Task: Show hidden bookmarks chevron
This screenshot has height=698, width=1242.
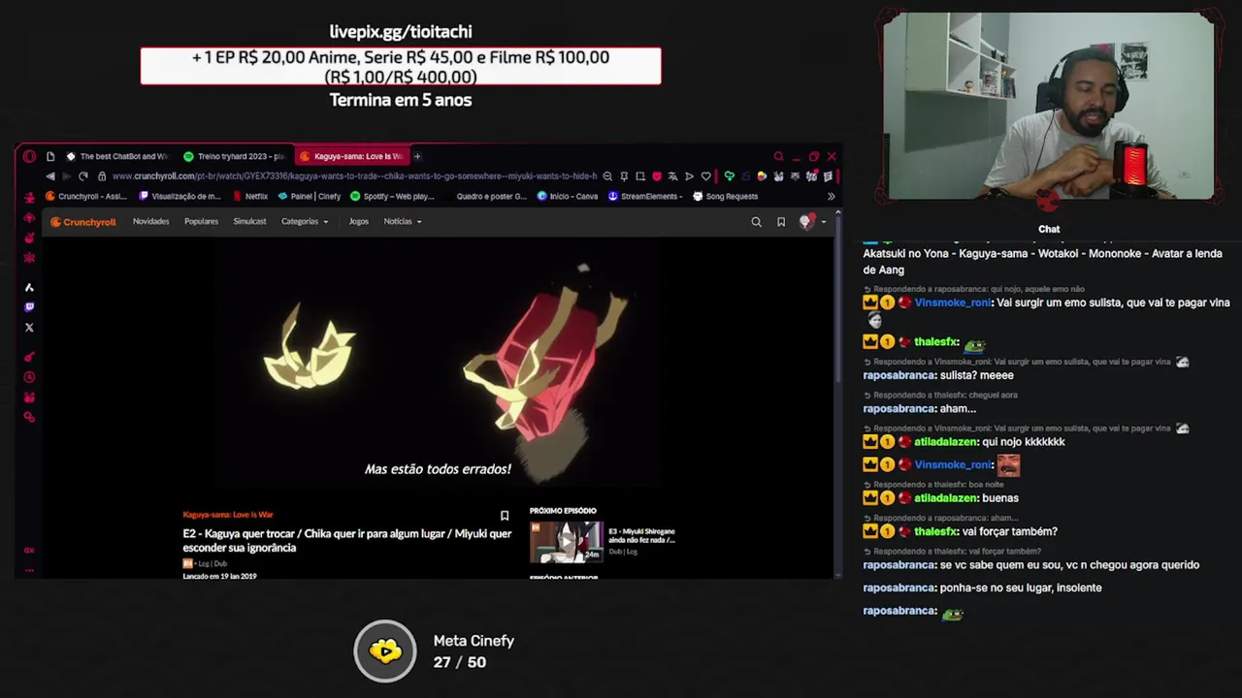Action: pos(831,196)
